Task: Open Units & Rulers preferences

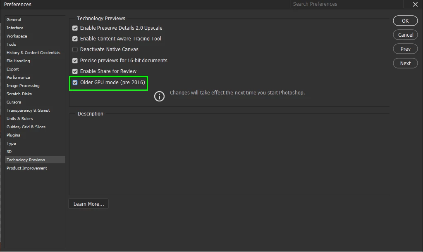Action: pos(35,119)
